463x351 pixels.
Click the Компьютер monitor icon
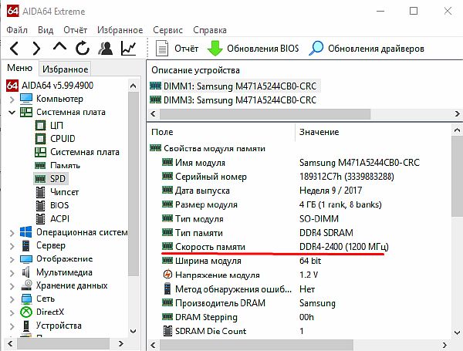pyautogui.click(x=26, y=99)
